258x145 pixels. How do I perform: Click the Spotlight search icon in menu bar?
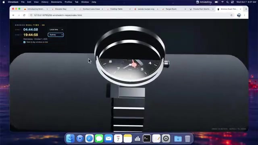pyautogui.click(x=227, y=2)
